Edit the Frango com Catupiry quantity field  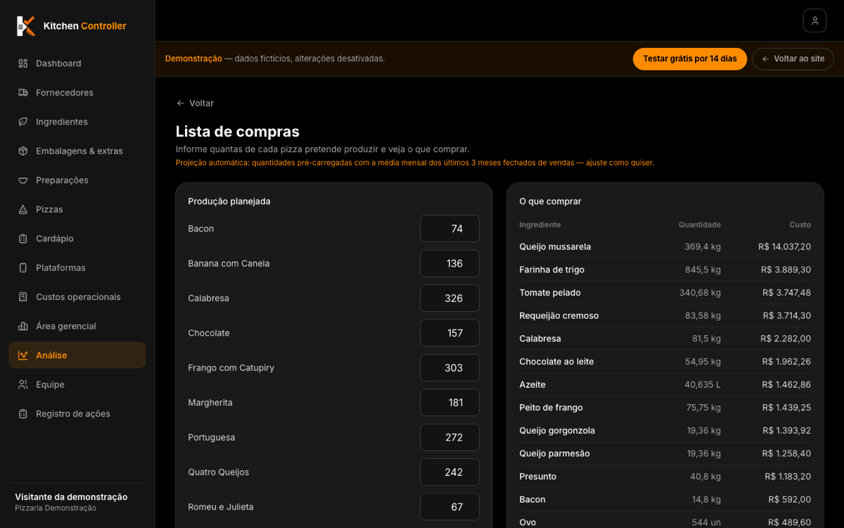(450, 368)
